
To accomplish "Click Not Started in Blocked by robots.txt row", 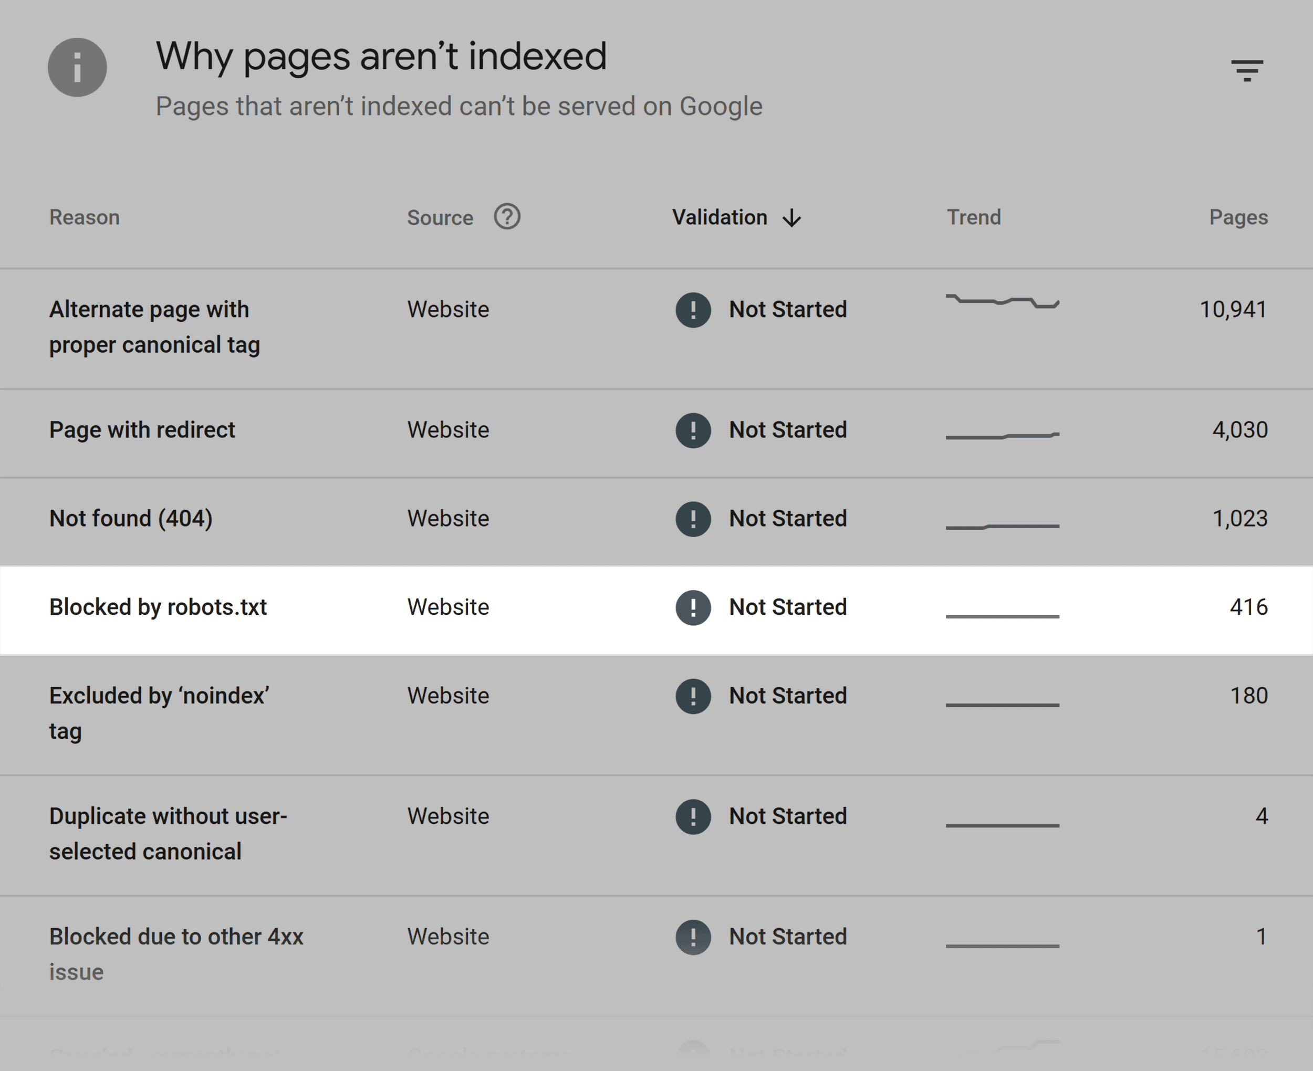I will [x=788, y=607].
